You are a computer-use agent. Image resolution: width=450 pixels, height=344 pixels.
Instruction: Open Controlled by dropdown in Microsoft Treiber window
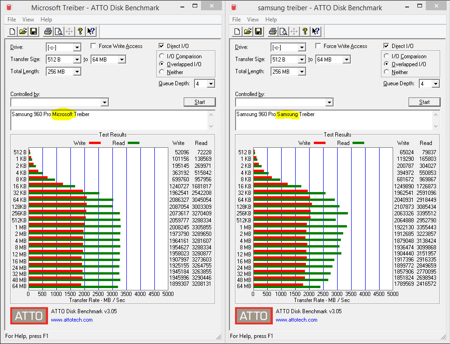pos(104,102)
